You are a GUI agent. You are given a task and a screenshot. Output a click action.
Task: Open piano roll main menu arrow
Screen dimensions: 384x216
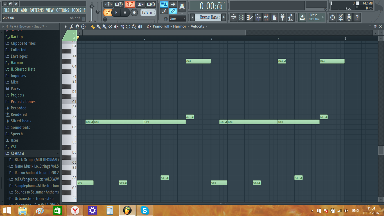[66, 26]
